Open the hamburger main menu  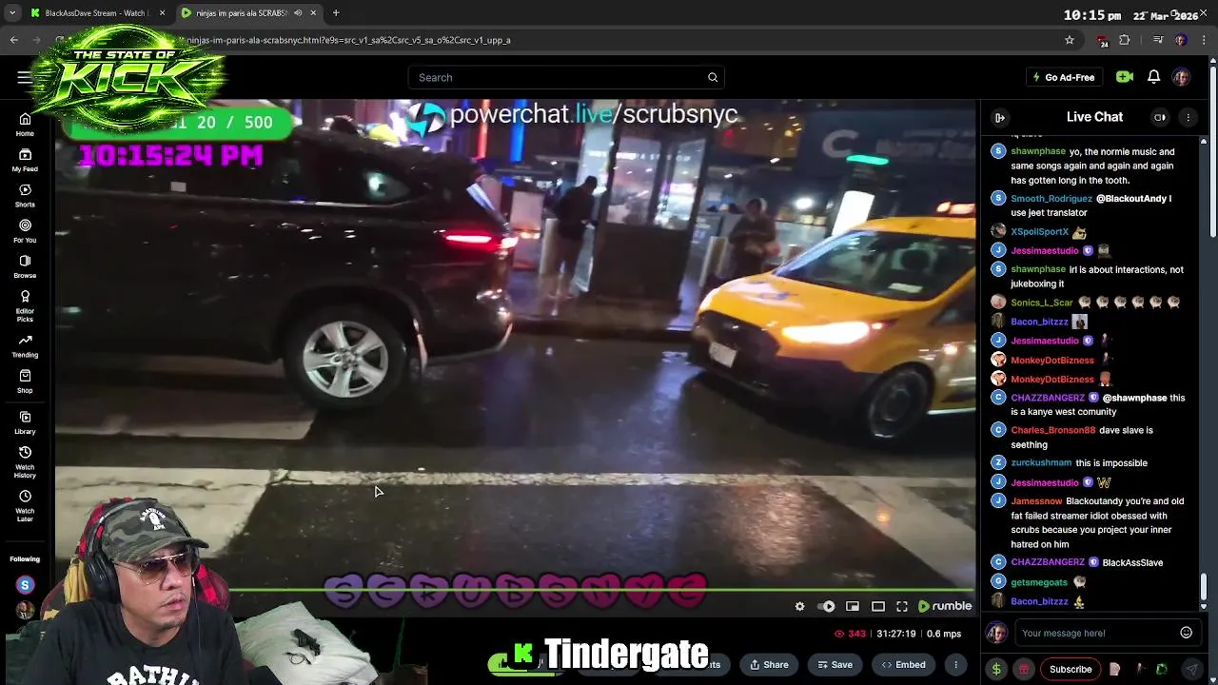24,77
